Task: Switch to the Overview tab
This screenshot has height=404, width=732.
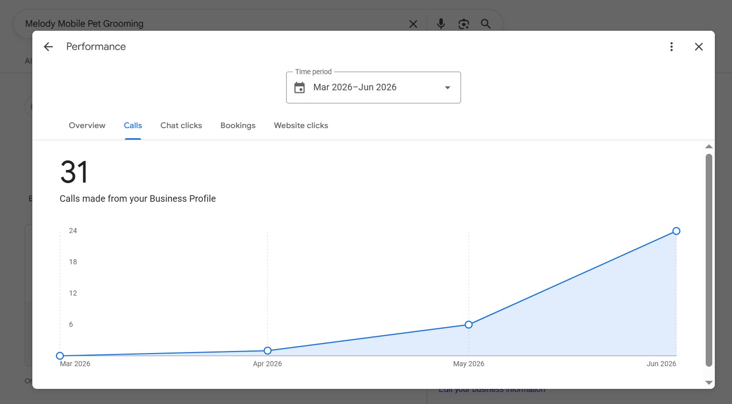Action: [x=87, y=126]
